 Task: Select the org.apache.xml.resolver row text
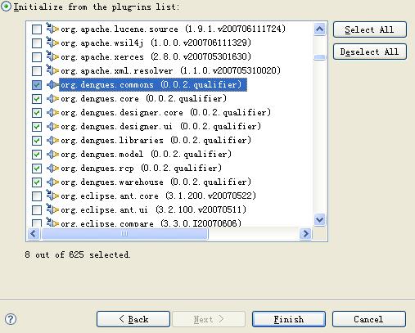170,70
